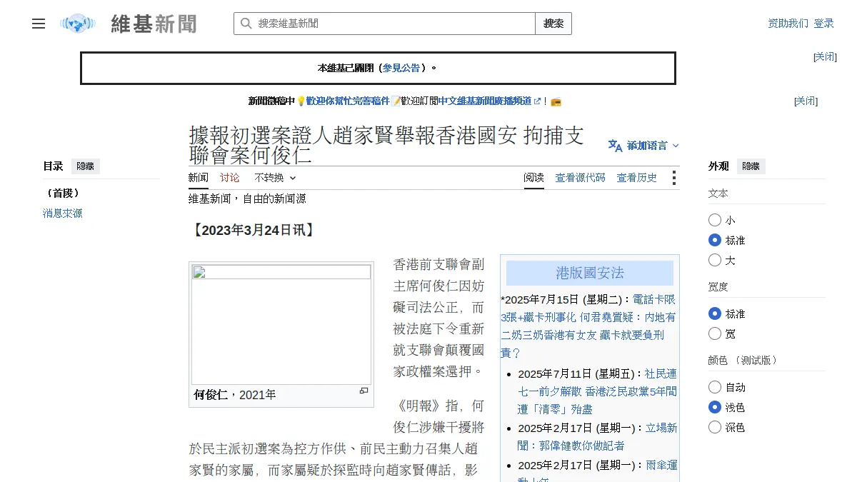This screenshot has width=857, height=482.
Task: Click the 何俊仁 article photo
Action: [x=281, y=325]
